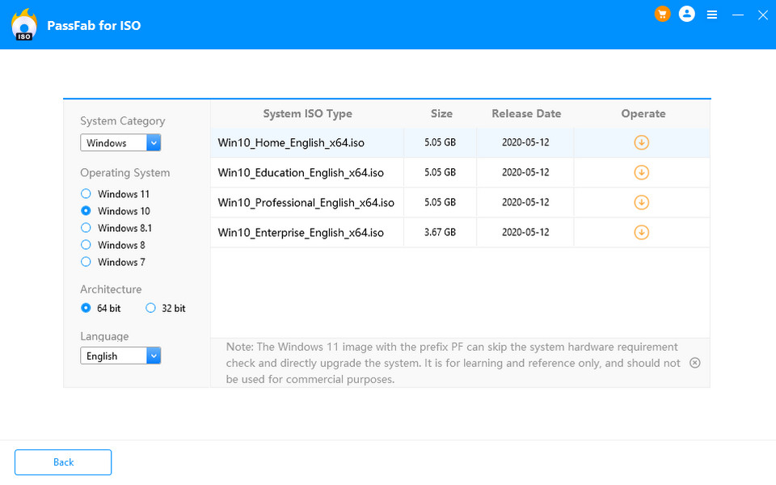Download Win10_Home_English_x64.iso

[x=641, y=142]
